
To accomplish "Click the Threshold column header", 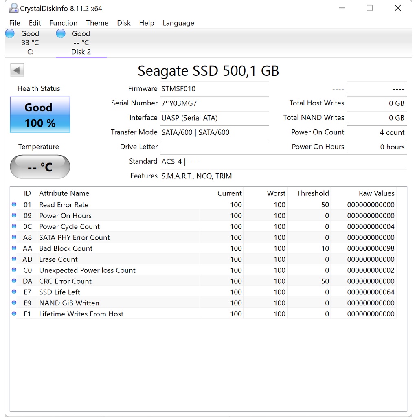I will click(x=309, y=193).
